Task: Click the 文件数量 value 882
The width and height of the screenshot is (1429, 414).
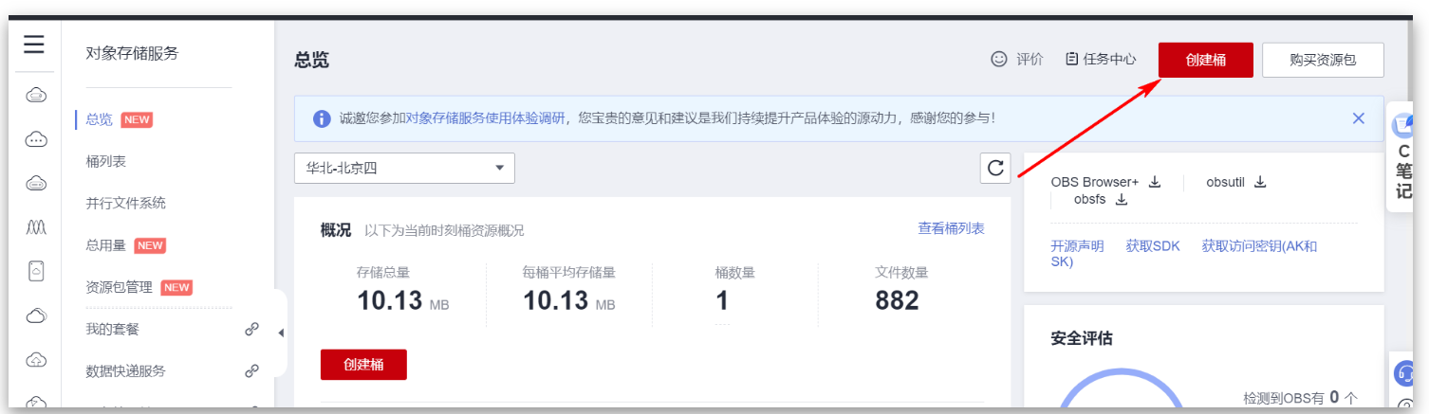Action: (x=897, y=301)
